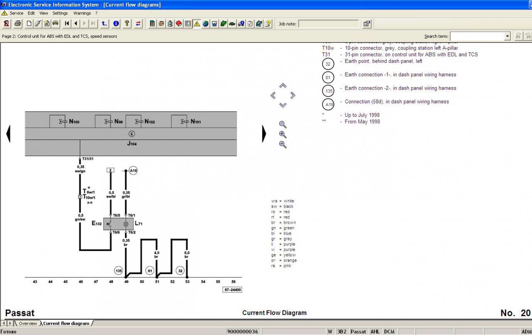The height and width of the screenshot is (335, 532).
Task: Click the vehicle car icon in toolbar
Action: point(55,24)
